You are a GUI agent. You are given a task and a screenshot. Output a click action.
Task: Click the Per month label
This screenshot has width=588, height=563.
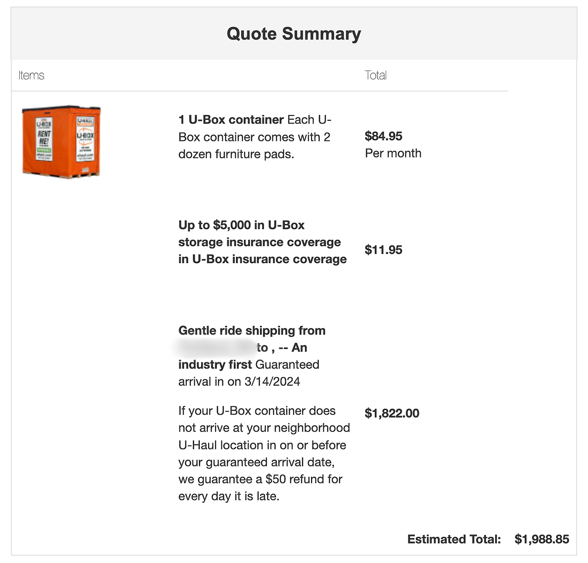point(393,153)
